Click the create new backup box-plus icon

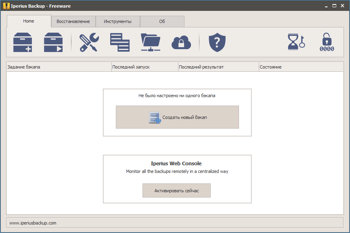coord(23,42)
